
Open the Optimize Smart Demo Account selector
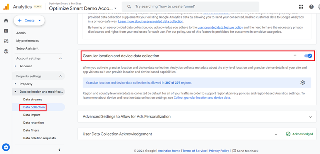tap(83, 8)
